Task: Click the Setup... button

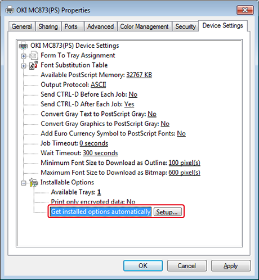Action: 168,212
